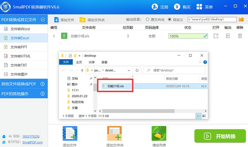Click 添加文件 in the top toolbar

click(x=64, y=20)
